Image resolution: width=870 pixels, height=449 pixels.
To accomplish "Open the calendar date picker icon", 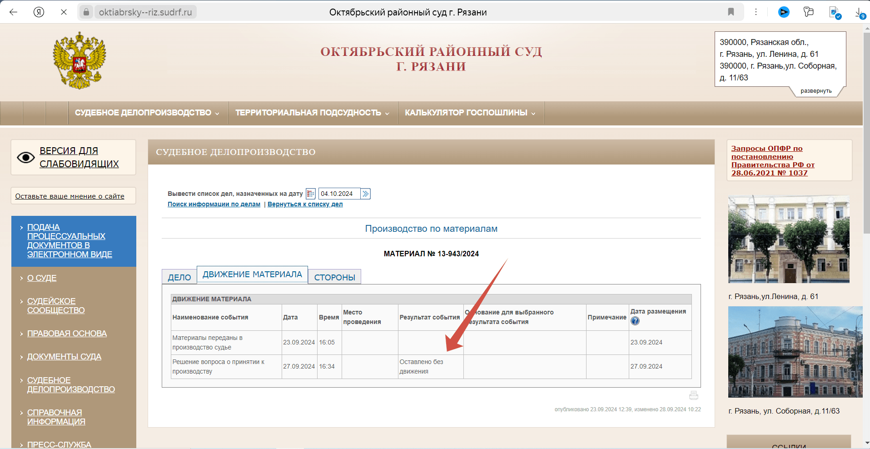I will tap(311, 194).
